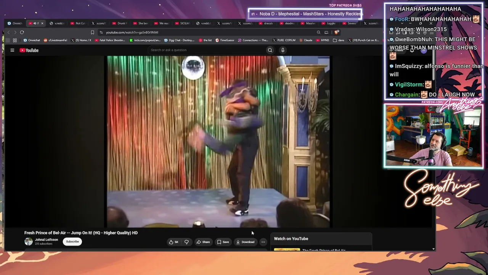Switch to the dracula tab

pos(266,23)
